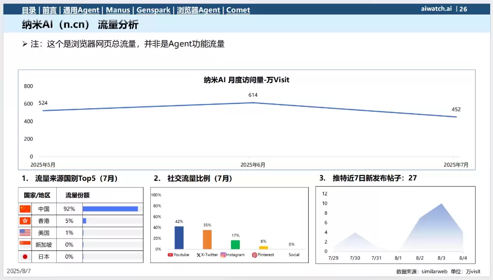Click the 数据来源：similarweb footer text
Screen dimensions: 493x280
pos(422,271)
